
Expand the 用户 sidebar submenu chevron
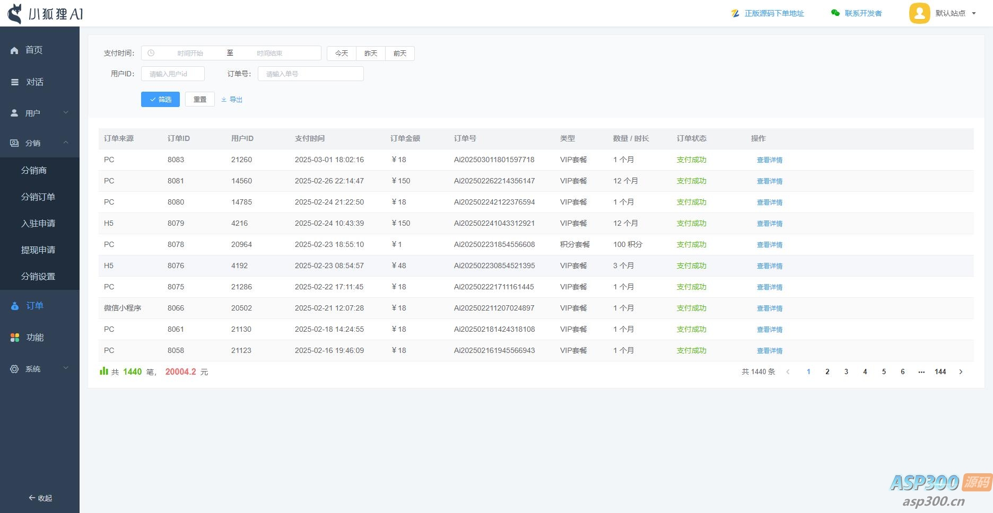pyautogui.click(x=66, y=112)
